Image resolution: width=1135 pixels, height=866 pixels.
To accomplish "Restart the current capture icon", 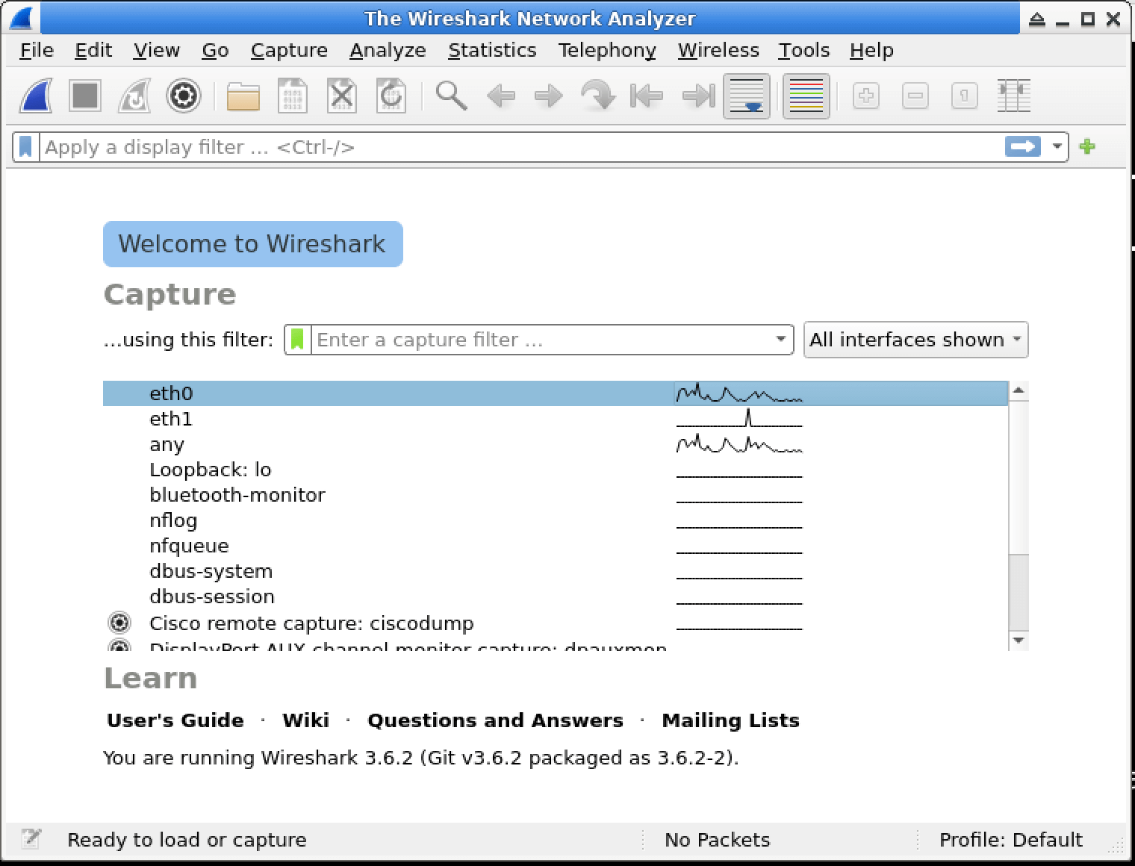I will coord(134,96).
